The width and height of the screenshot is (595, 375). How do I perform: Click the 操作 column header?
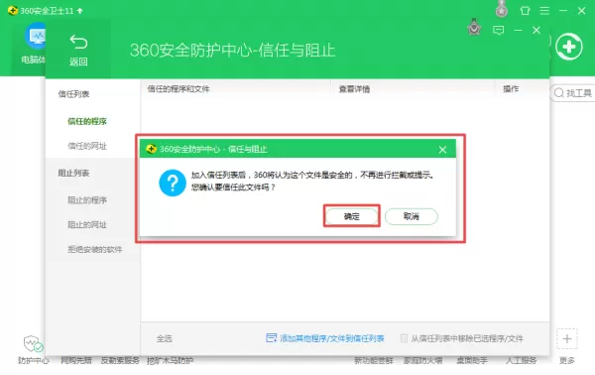tap(511, 89)
